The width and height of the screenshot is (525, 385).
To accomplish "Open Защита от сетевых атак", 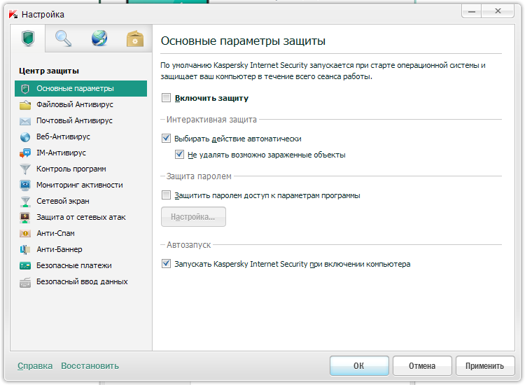I will [80, 217].
